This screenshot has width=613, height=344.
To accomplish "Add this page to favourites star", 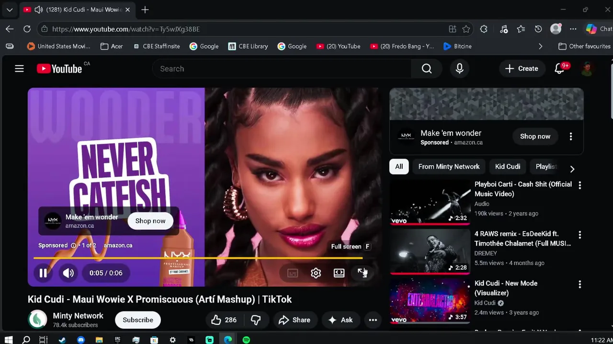I will 466,29.
